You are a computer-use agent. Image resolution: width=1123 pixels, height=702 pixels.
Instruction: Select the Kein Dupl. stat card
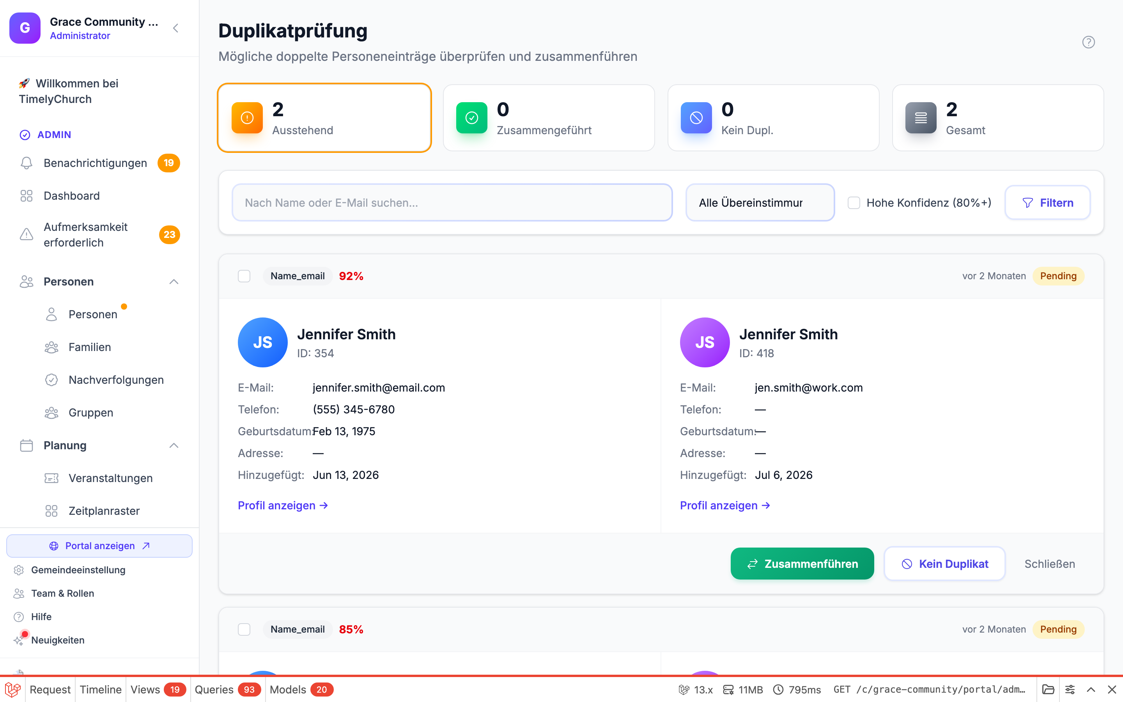coord(773,118)
